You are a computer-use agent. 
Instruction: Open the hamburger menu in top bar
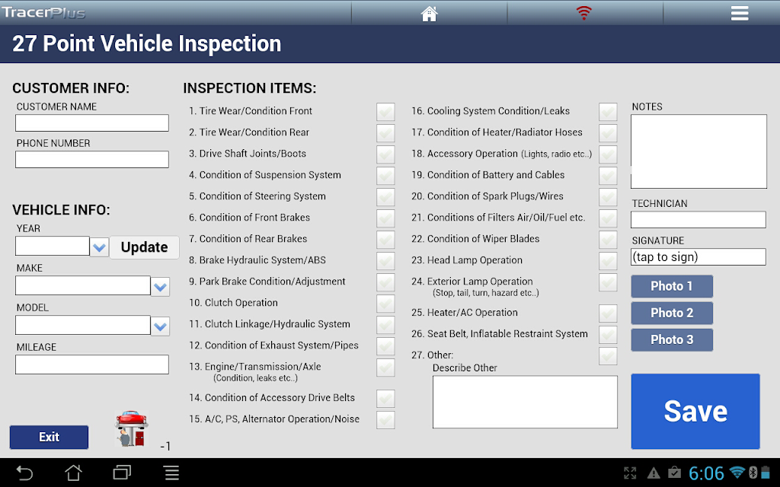740,13
